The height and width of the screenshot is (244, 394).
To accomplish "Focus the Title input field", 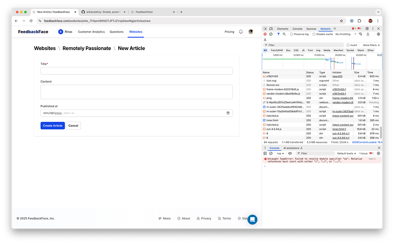I will (x=136, y=71).
